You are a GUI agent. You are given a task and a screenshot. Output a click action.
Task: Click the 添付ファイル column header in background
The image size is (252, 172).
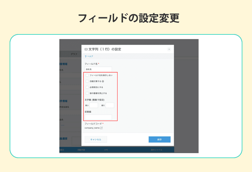(157, 150)
